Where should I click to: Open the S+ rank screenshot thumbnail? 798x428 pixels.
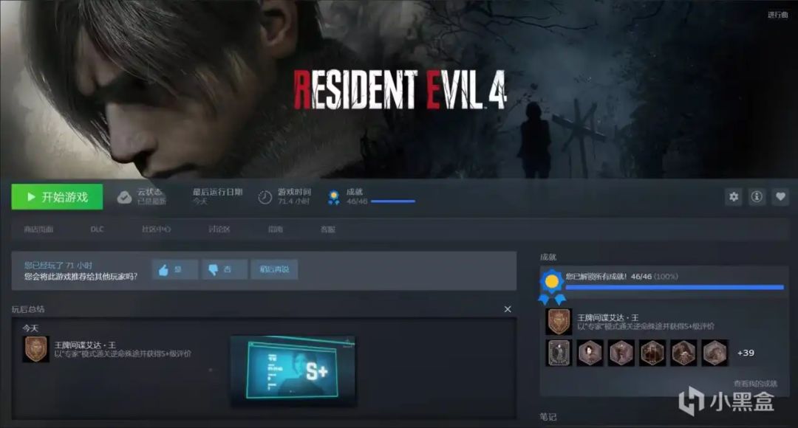click(x=293, y=371)
